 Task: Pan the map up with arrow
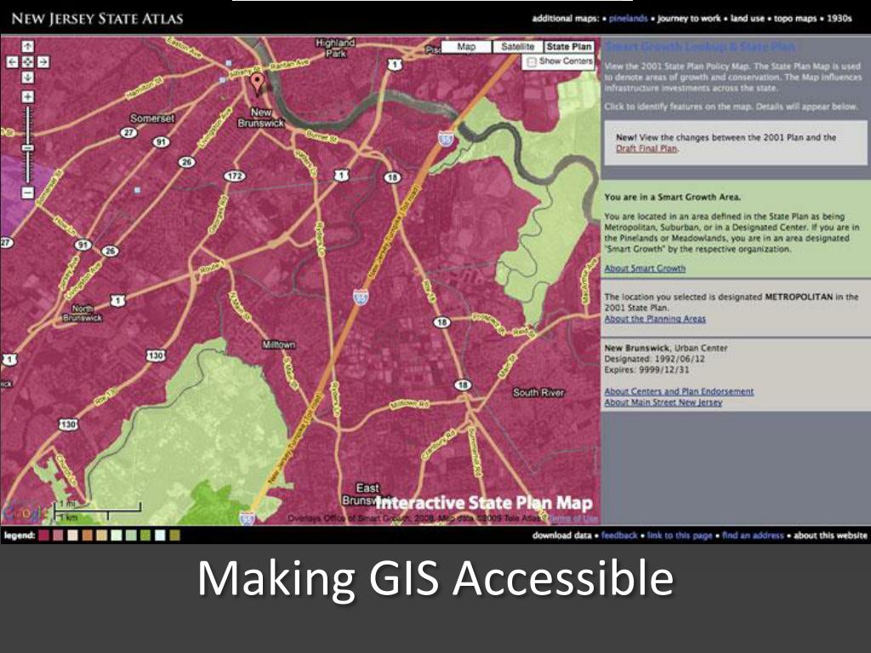tap(27, 47)
